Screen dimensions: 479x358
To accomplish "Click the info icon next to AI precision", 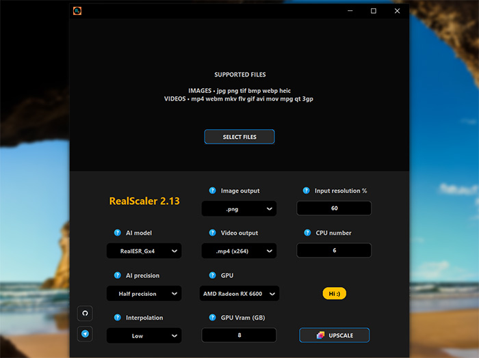I will coord(118,275).
